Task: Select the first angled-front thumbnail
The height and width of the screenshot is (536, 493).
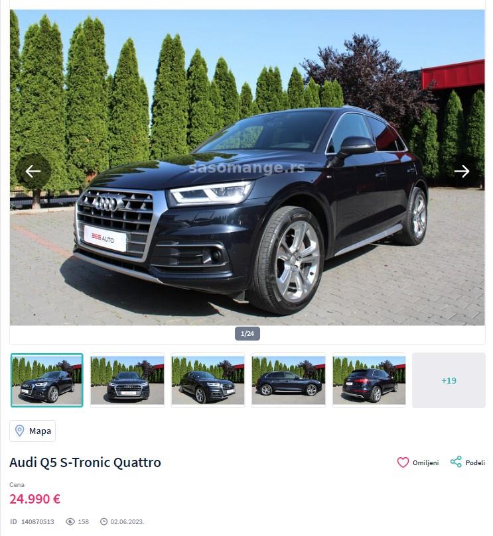Action: [47, 380]
